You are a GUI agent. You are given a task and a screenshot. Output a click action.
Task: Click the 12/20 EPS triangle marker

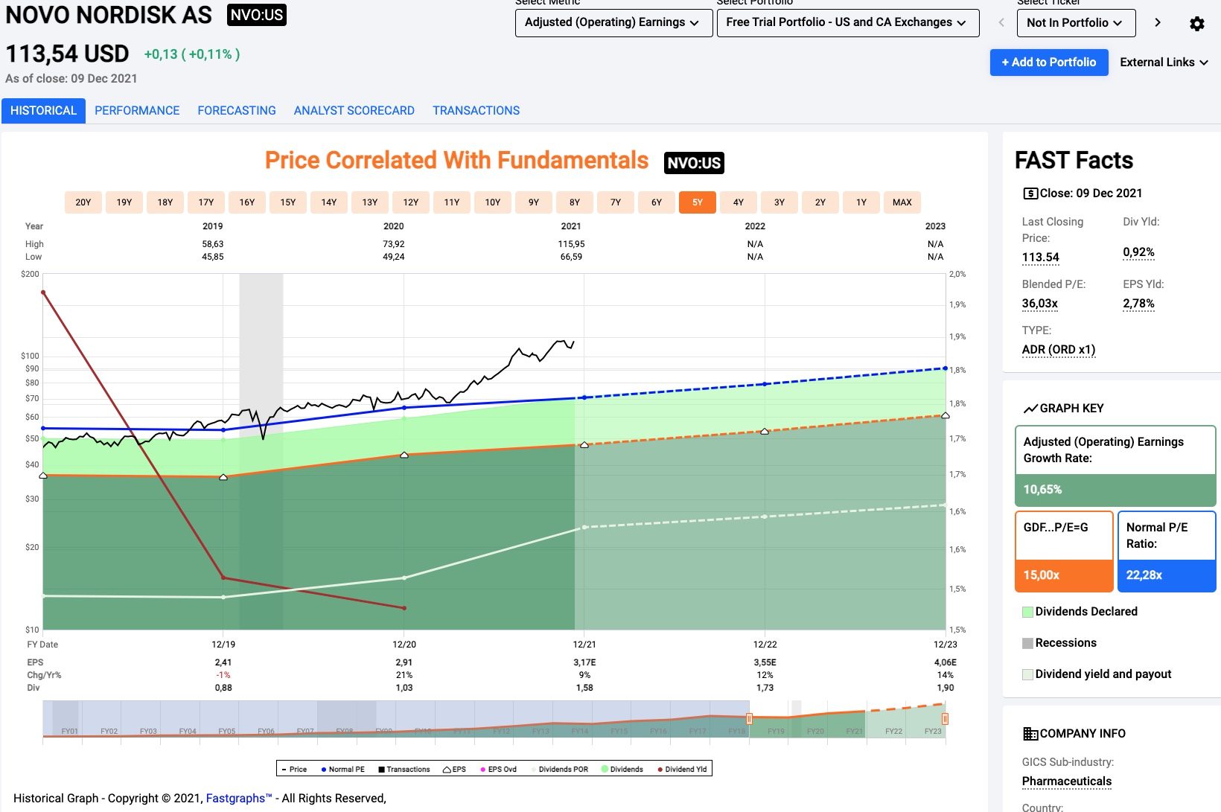coord(404,455)
